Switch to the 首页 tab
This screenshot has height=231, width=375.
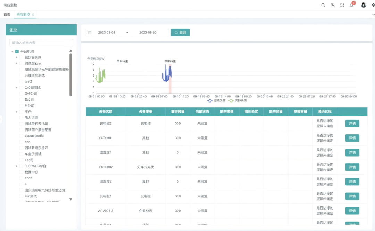point(7,15)
